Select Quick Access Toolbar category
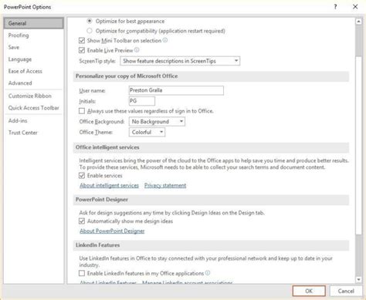The image size is (366, 300). tap(34, 108)
